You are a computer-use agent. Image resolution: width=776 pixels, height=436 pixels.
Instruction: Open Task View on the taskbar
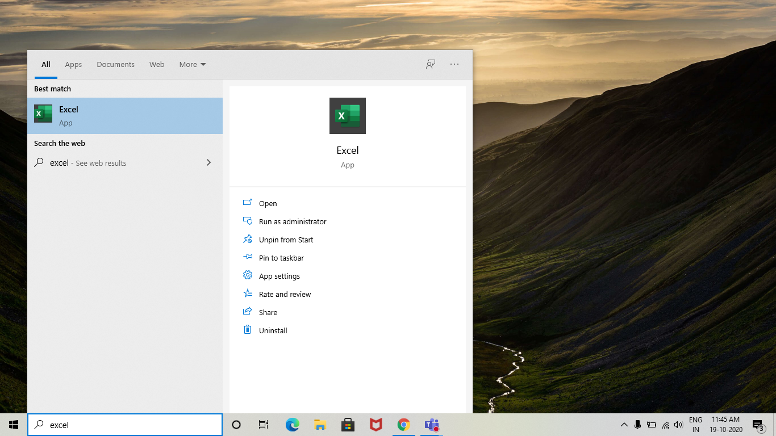pos(264,425)
